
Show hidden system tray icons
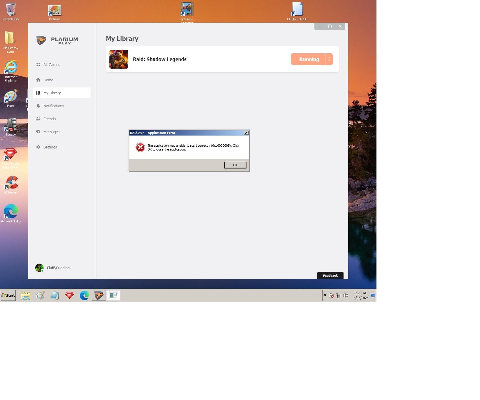coord(325,295)
